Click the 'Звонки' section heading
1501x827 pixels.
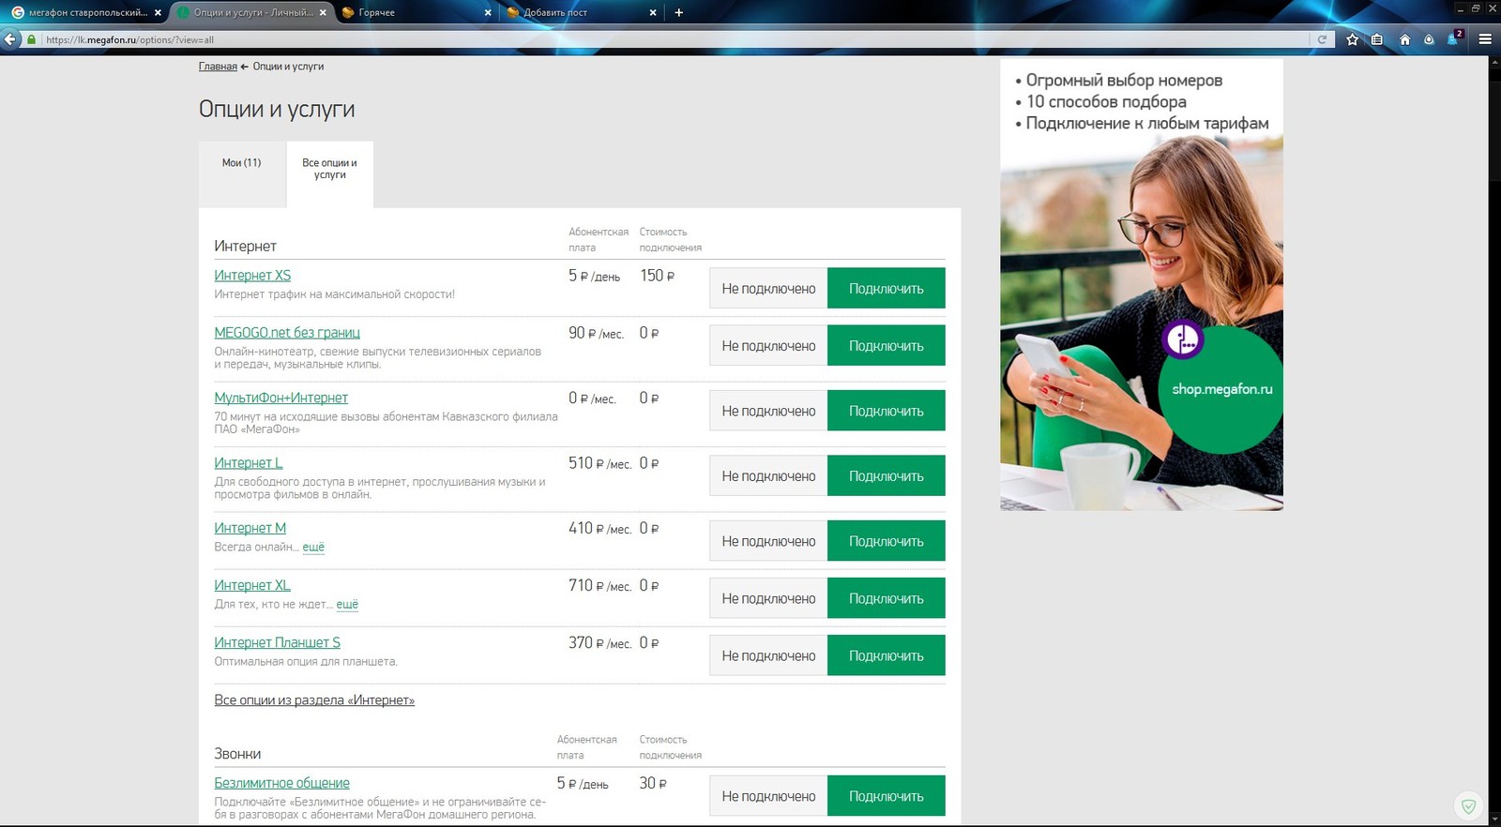[x=237, y=754]
